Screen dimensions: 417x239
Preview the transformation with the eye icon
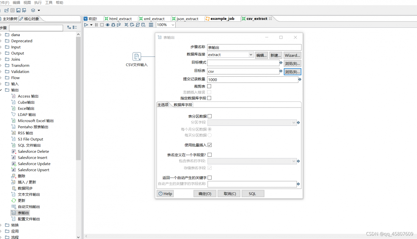(x=108, y=25)
